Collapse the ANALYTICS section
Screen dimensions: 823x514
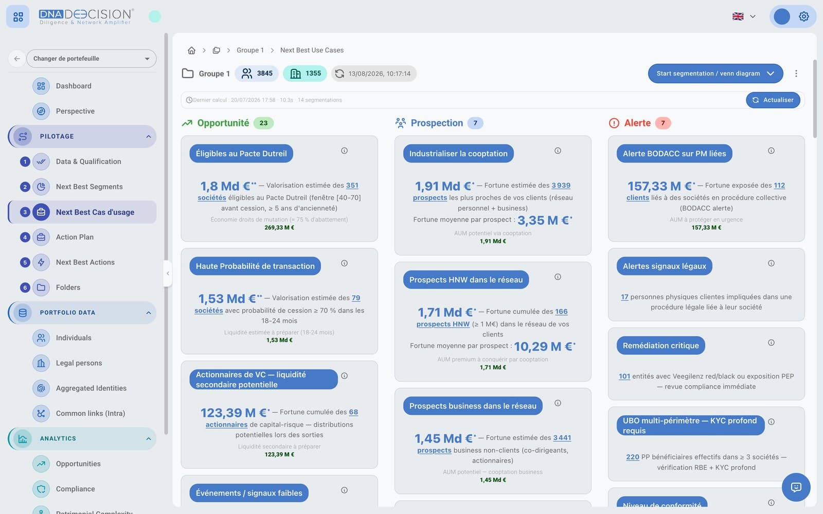(x=149, y=438)
